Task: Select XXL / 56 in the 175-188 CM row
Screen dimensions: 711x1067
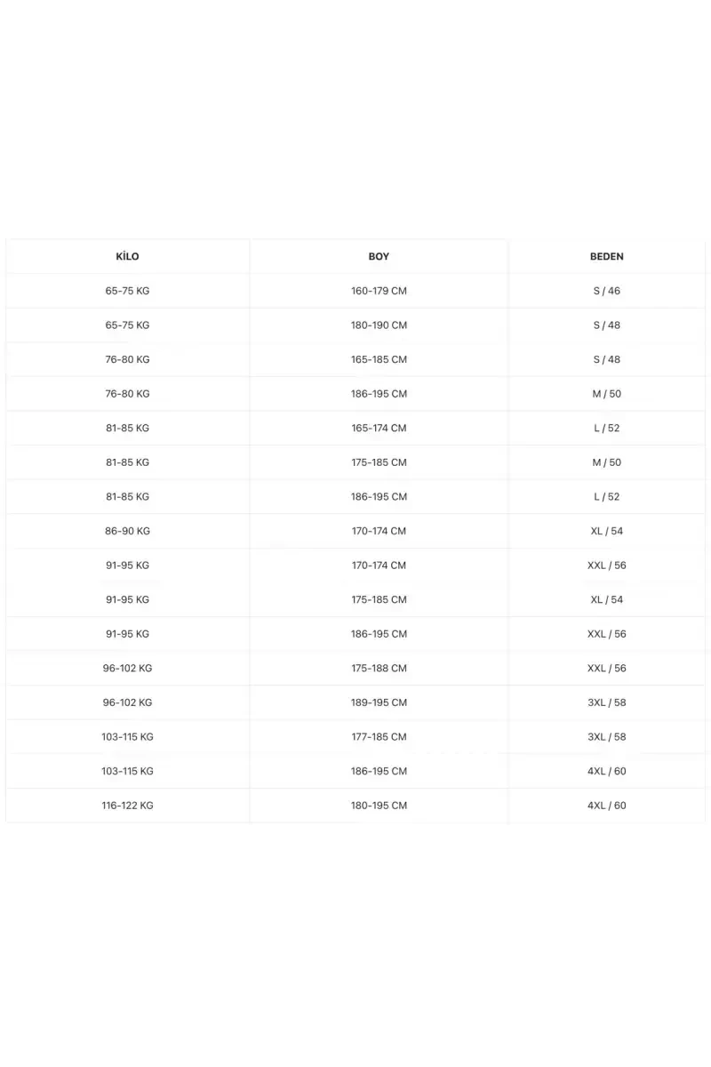Action: click(607, 669)
